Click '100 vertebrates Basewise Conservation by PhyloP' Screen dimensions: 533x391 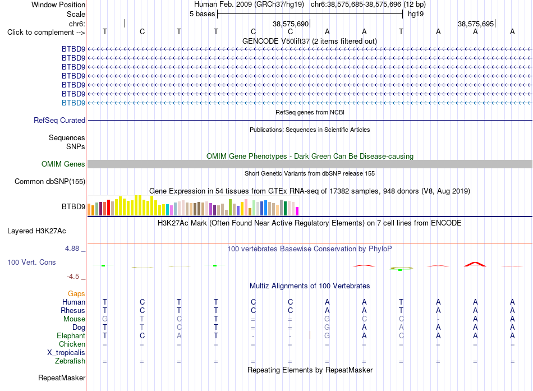(310, 249)
